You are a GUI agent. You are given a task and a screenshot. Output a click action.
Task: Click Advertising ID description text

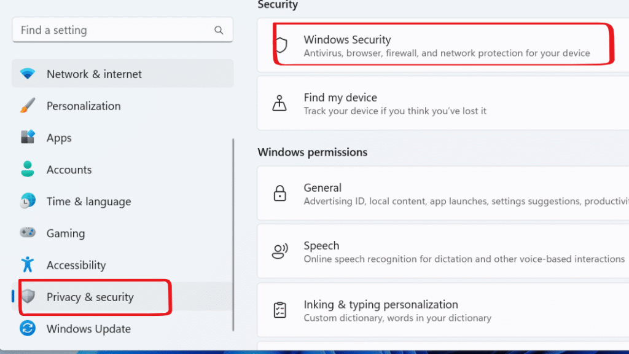[466, 201]
